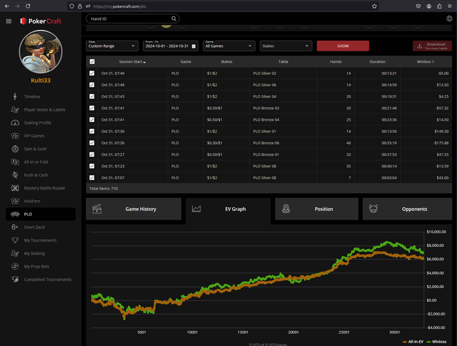This screenshot has height=346, width=457.
Task: Uncheck the select-all sessions checkbox
Action: 92,61
